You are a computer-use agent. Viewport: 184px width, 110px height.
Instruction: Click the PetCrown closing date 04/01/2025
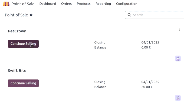click(x=150, y=42)
